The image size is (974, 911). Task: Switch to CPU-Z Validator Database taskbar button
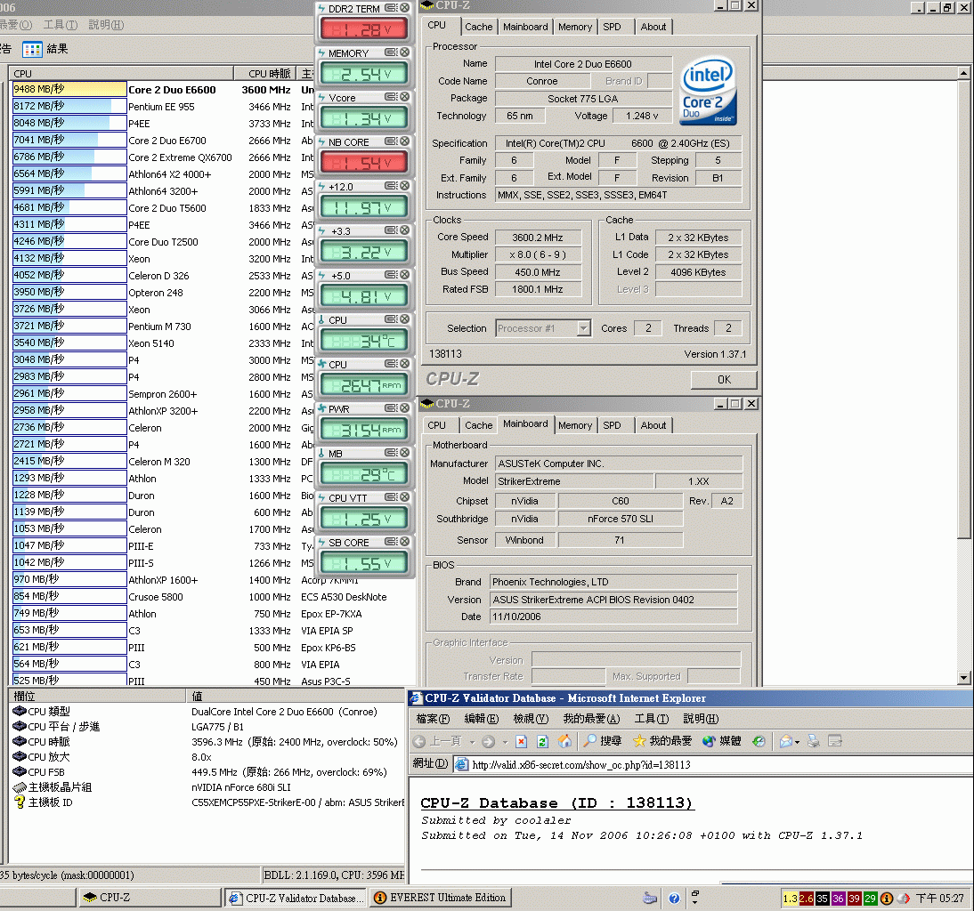(x=296, y=898)
